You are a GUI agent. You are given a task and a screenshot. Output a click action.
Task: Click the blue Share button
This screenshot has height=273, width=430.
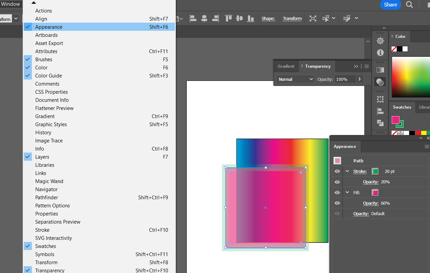click(390, 5)
